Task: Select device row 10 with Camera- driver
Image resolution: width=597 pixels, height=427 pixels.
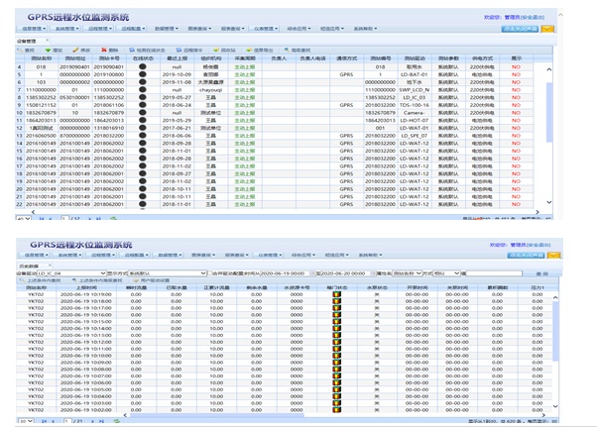Action: 274,113
